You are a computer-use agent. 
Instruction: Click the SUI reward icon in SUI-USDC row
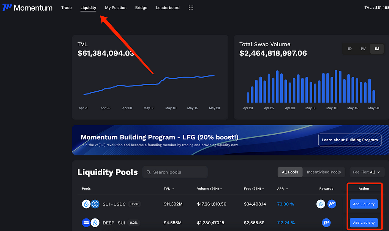tap(321, 204)
